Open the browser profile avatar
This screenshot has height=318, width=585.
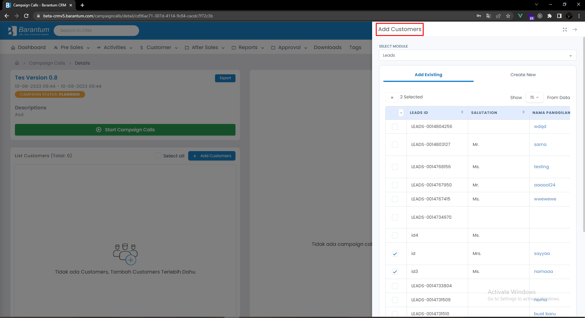(x=569, y=16)
